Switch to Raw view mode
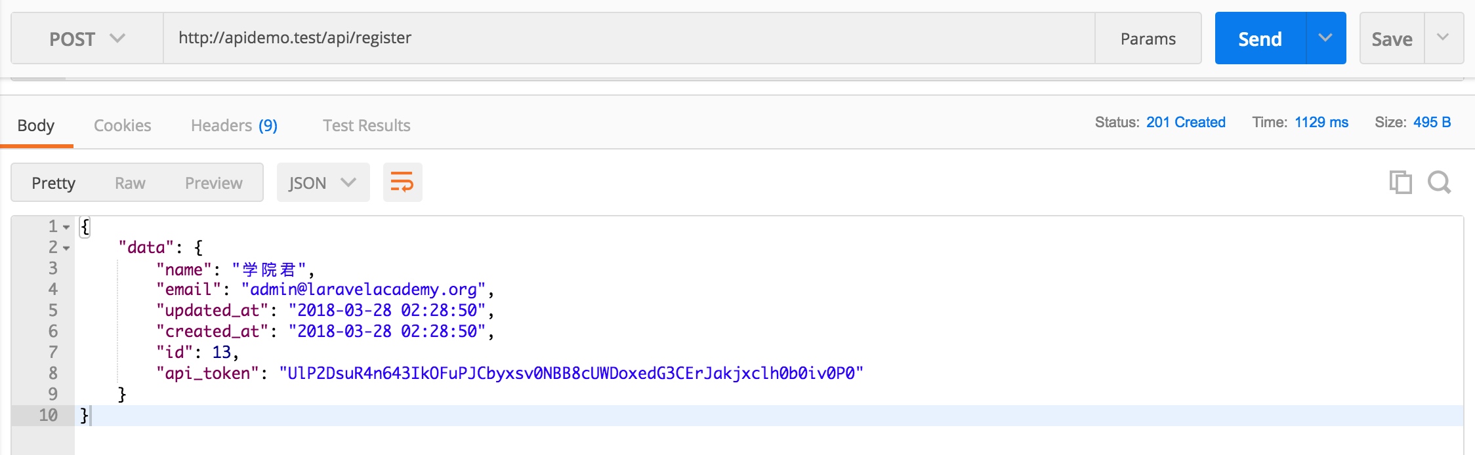 point(130,183)
